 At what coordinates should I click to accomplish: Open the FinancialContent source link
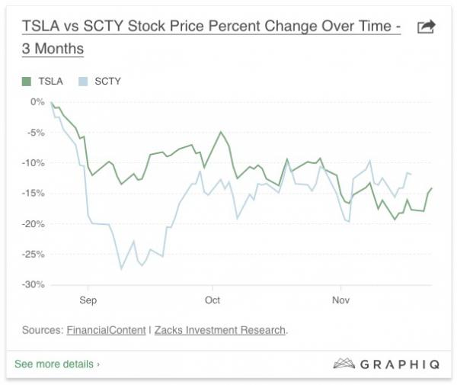pyautogui.click(x=106, y=330)
